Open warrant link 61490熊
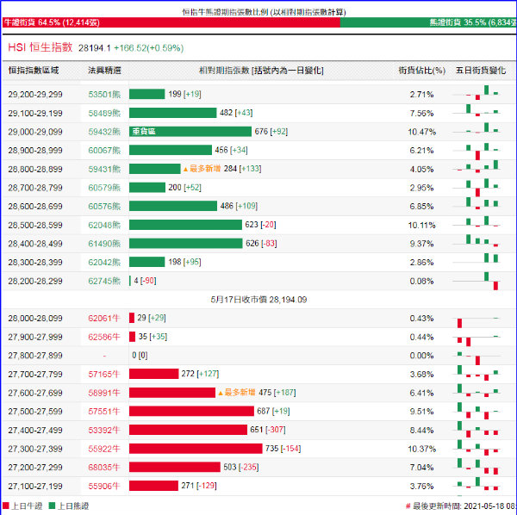517x515 pixels. pyautogui.click(x=104, y=244)
